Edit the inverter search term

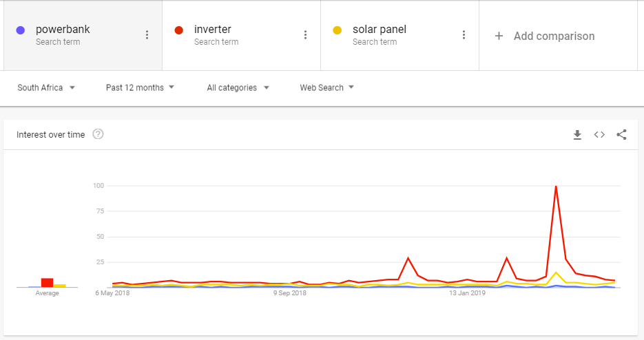click(x=212, y=30)
